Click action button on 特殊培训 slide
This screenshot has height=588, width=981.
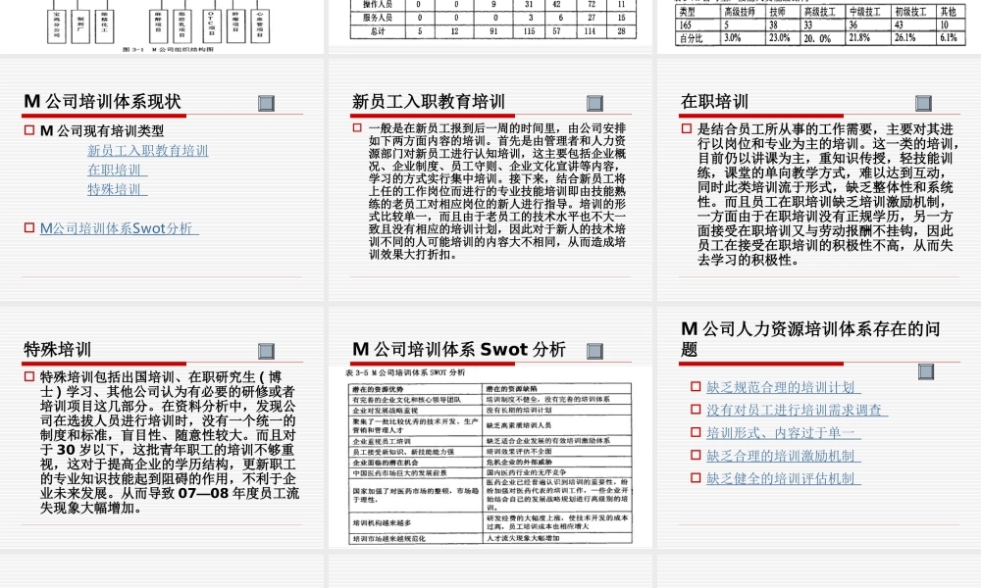(267, 351)
